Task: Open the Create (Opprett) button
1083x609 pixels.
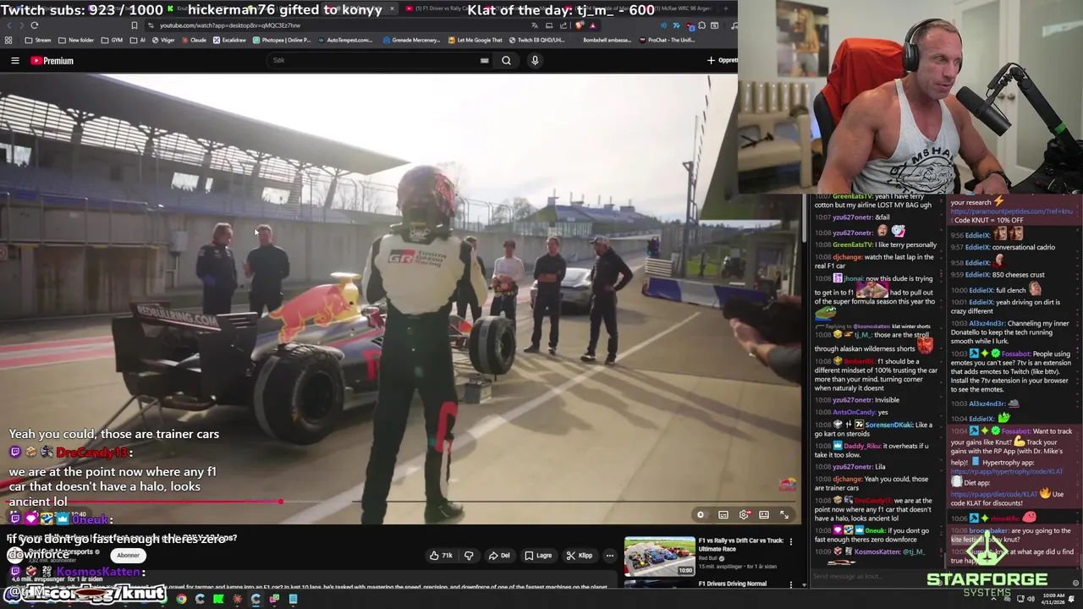Action: [722, 60]
